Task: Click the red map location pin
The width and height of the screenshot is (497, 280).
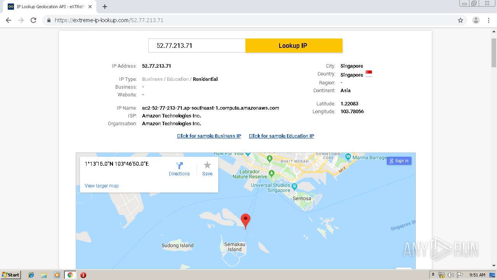Action: (245, 221)
